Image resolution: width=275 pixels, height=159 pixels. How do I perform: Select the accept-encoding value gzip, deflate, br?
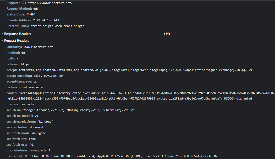[48, 76]
